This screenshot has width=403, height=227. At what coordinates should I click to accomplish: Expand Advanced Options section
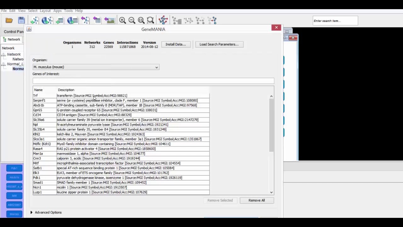pos(46,212)
